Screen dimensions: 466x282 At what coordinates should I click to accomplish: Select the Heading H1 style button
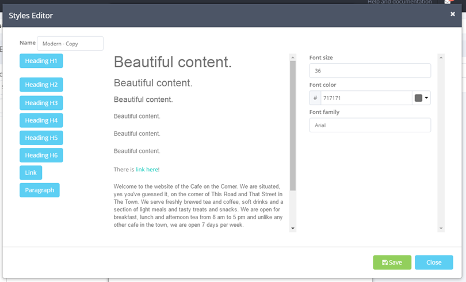(41, 60)
